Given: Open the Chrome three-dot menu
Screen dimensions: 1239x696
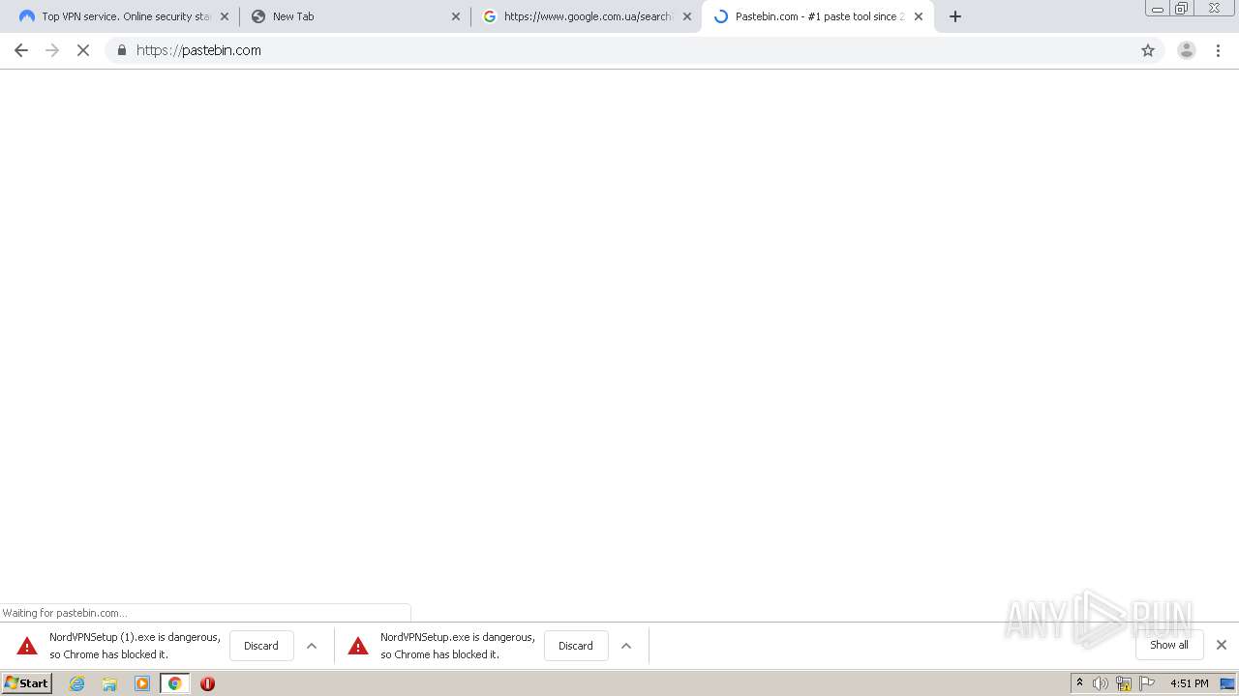Looking at the screenshot, I should (x=1219, y=50).
